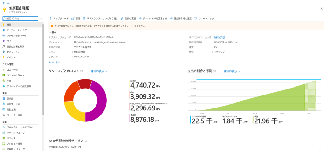Click the heart icon for フィードバック
The image size is (325, 151).
196,18
